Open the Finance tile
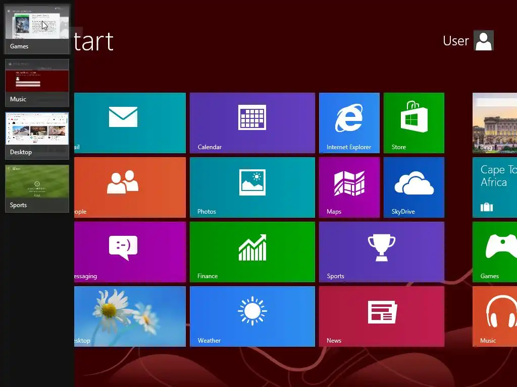Image resolution: width=517 pixels, height=387 pixels. pyautogui.click(x=252, y=252)
